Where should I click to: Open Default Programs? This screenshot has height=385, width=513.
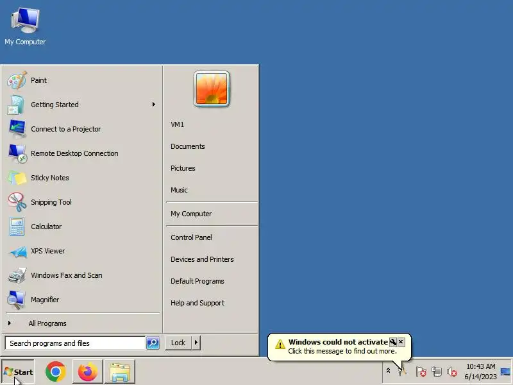pyautogui.click(x=198, y=281)
